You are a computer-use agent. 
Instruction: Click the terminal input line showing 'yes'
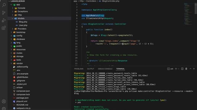[x=78, y=102]
